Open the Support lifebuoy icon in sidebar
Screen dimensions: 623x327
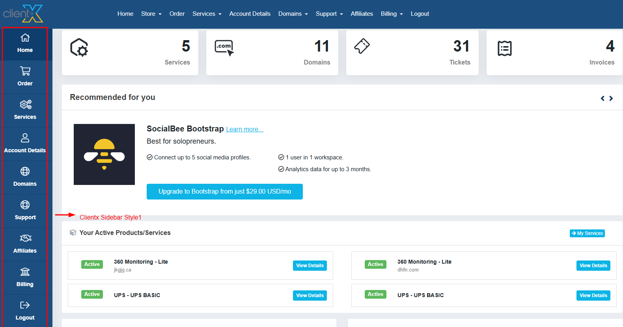[x=25, y=205]
